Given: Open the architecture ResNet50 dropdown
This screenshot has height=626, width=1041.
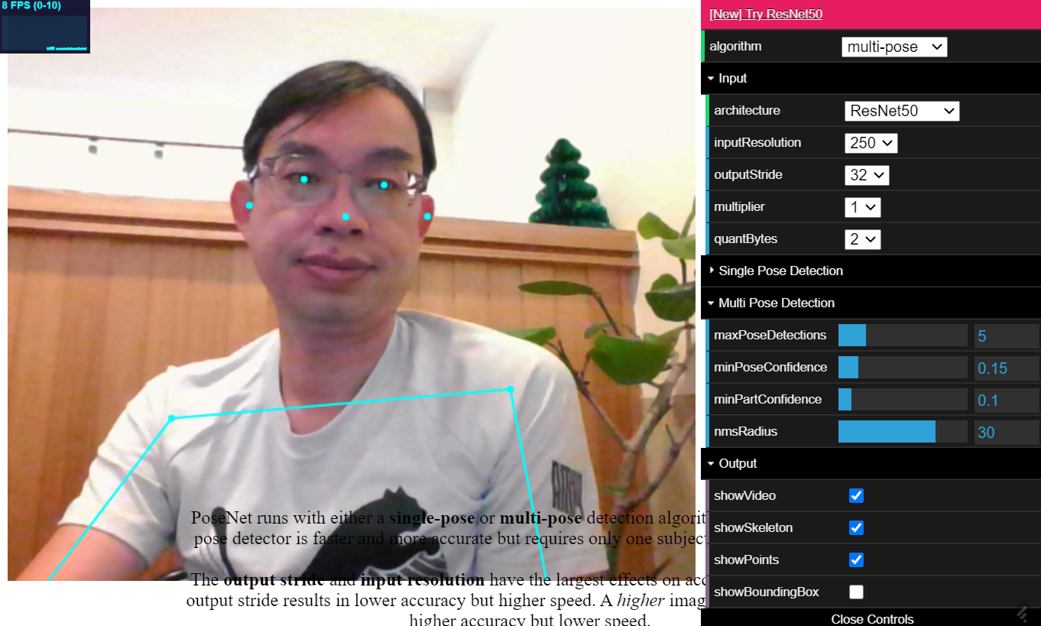Looking at the screenshot, I should point(902,111).
